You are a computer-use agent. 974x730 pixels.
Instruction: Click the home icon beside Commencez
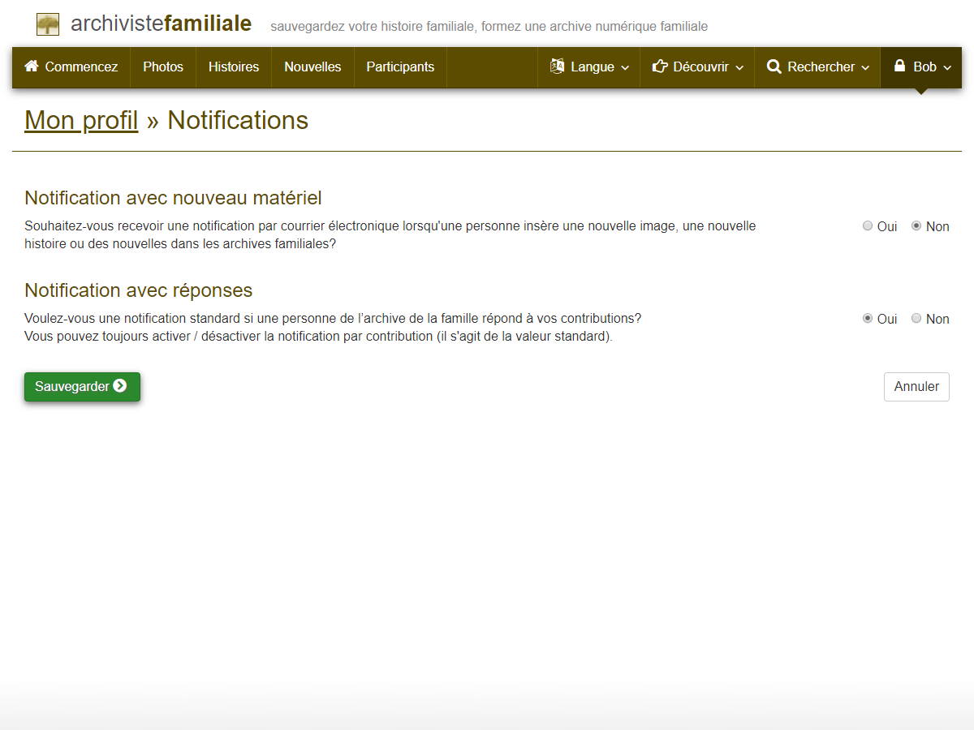32,67
